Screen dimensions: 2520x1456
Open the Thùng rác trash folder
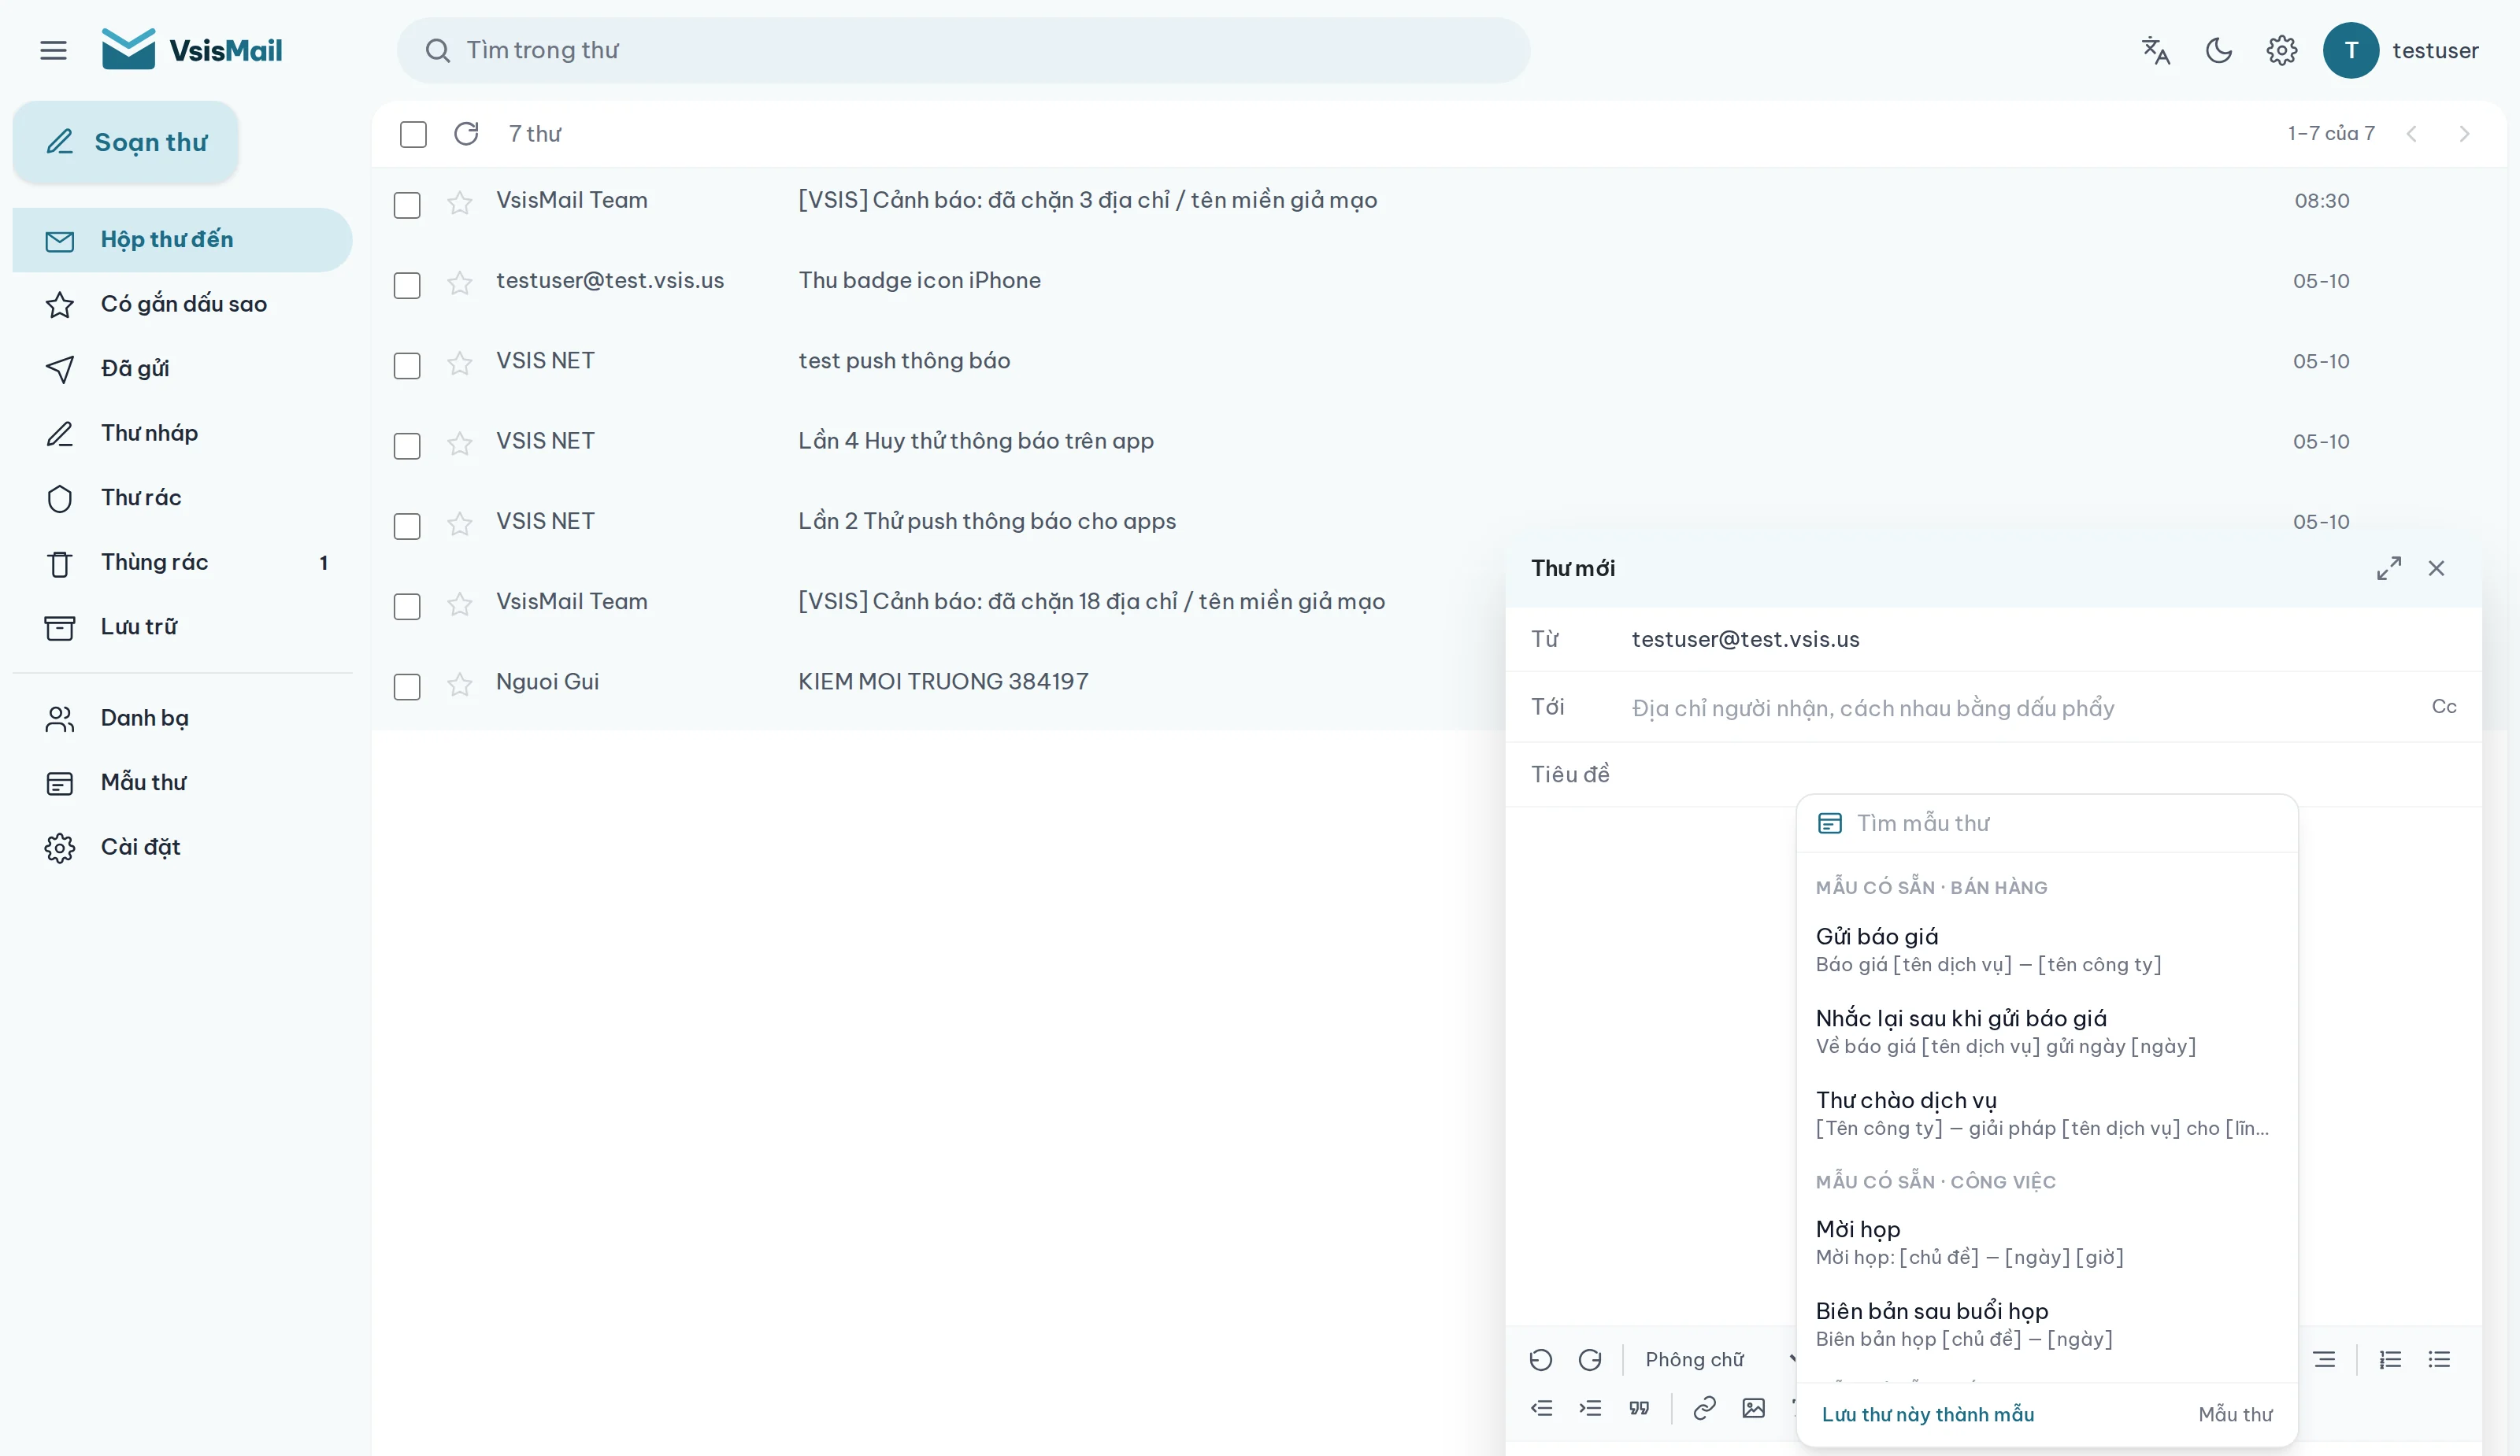[182, 562]
